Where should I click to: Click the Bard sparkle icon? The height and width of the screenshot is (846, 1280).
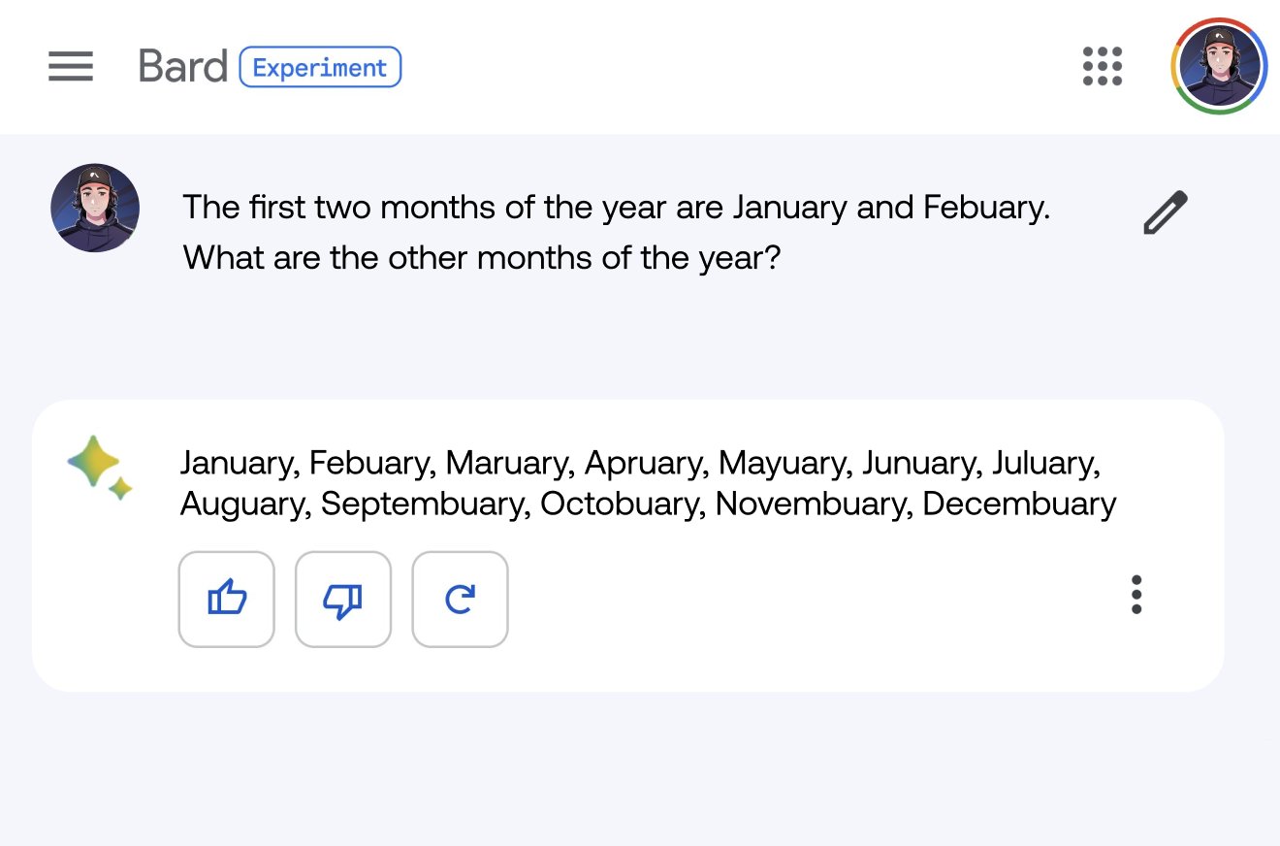[x=100, y=468]
